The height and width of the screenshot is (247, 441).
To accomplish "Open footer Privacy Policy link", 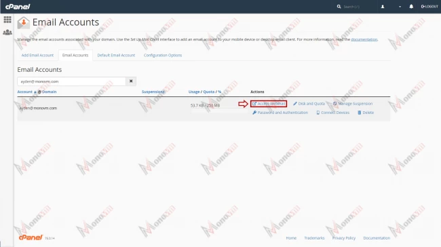I will (344, 238).
